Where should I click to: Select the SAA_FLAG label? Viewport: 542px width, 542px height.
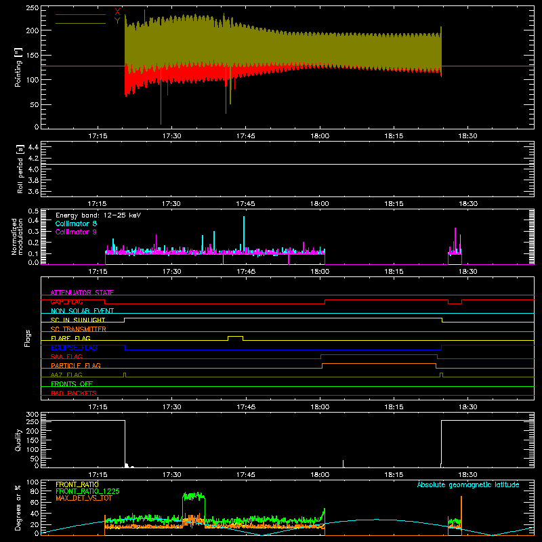(x=66, y=356)
